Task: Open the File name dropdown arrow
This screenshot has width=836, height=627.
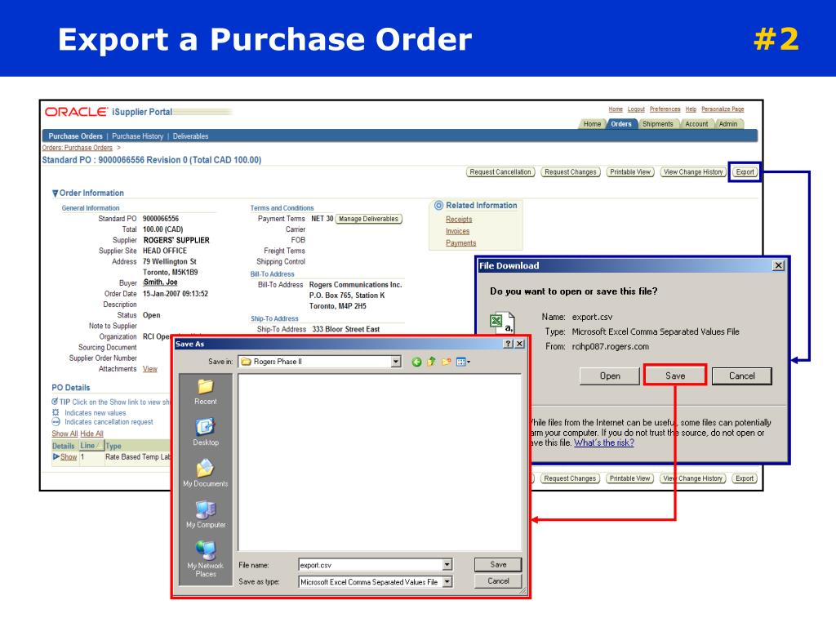Action: tap(447, 565)
